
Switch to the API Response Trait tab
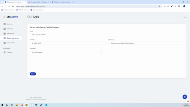tap(39, 2)
